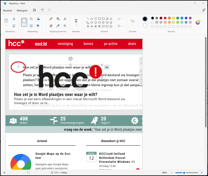
Task: Pick the Oval shape
Action: (x=95, y=19)
